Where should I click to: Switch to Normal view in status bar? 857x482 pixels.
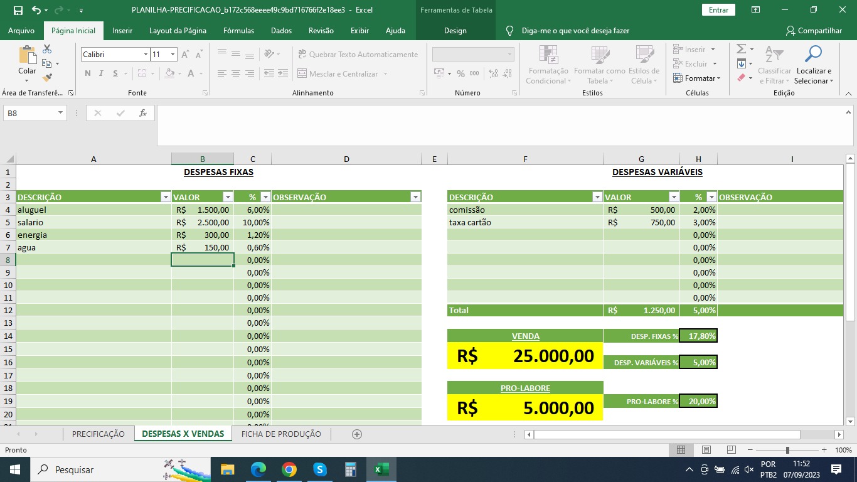tap(681, 450)
